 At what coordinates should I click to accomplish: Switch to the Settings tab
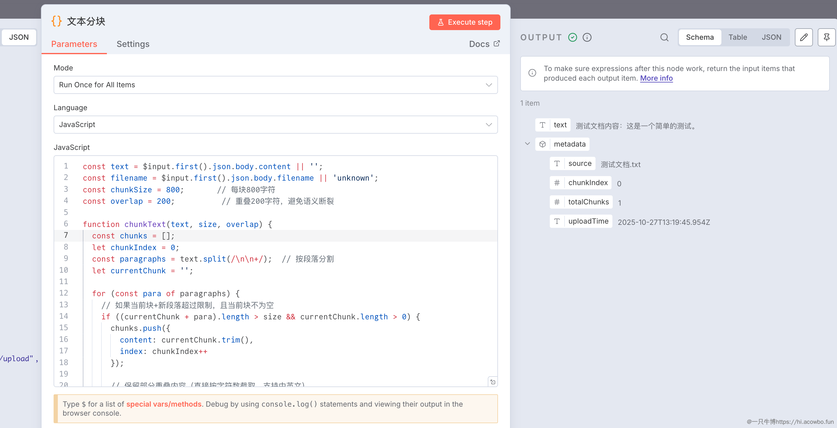(133, 44)
